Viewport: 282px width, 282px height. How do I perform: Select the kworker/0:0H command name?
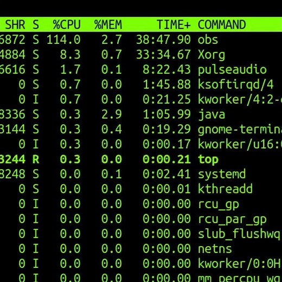point(239,264)
